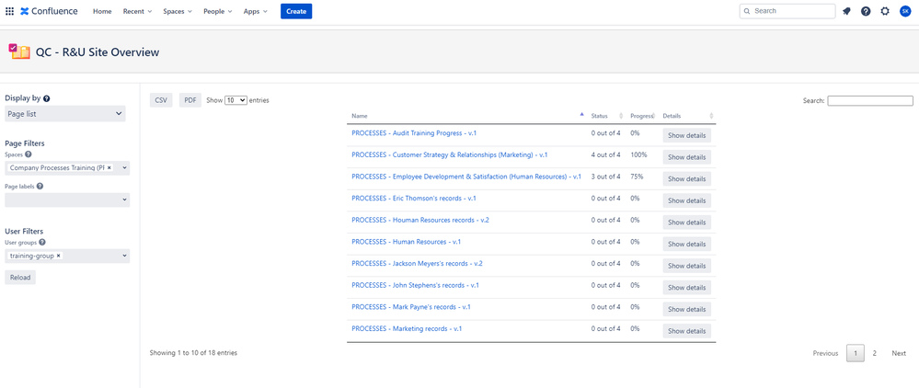Expand the Spaces filter dropdown
The image size is (919, 388).
click(124, 167)
